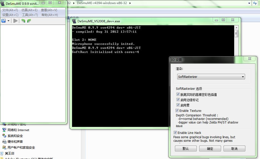Click the DeSmuME main window title icon
This screenshot has width=260, height=159.
[x=3, y=4]
